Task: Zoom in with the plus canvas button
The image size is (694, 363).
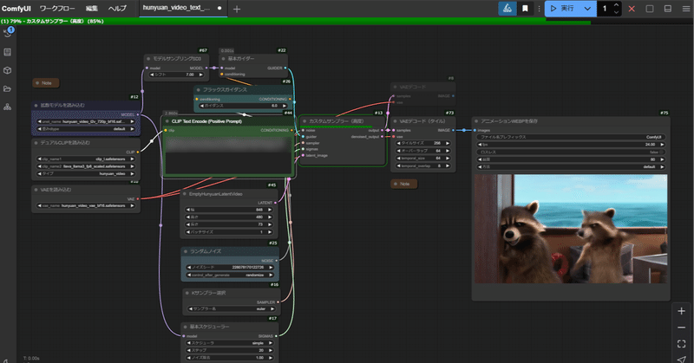Action: (x=681, y=310)
